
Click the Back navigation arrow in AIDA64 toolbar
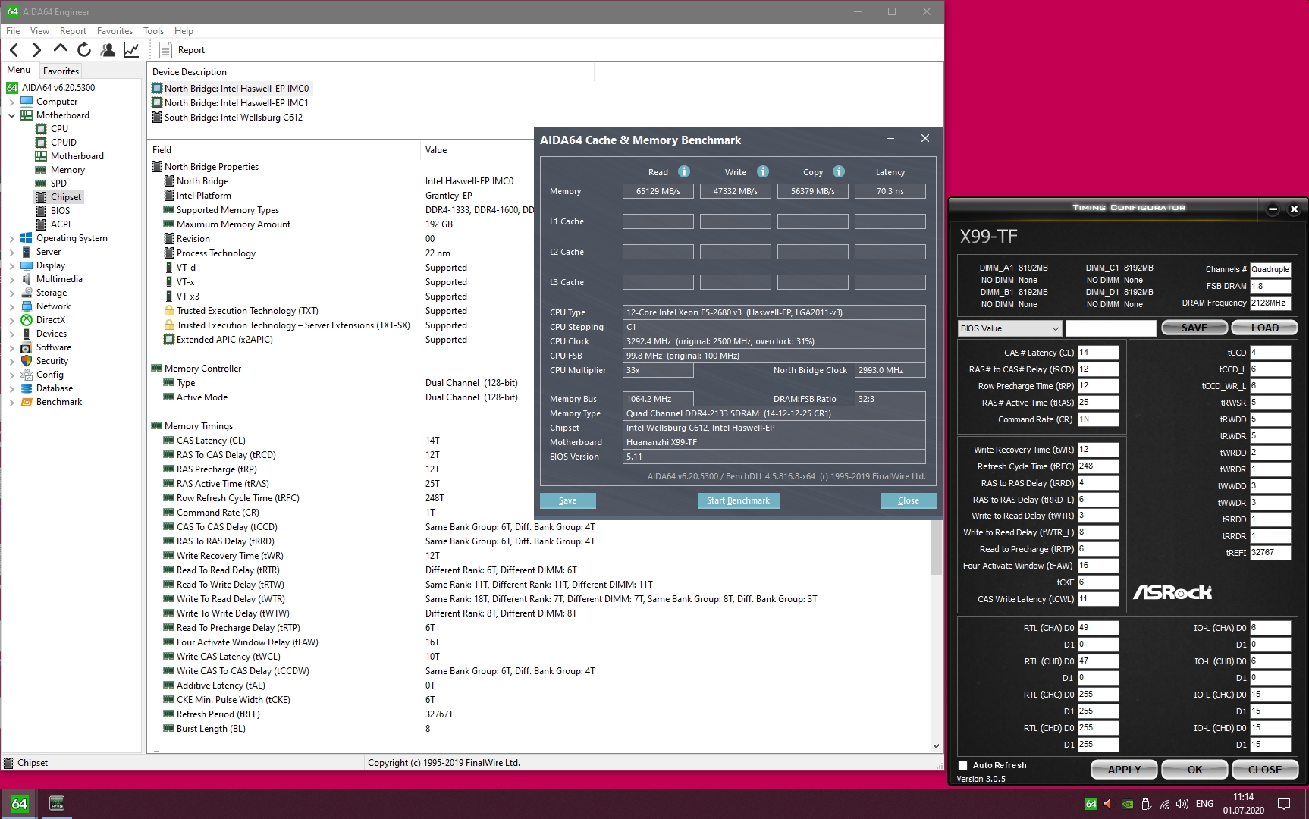pyautogui.click(x=14, y=50)
